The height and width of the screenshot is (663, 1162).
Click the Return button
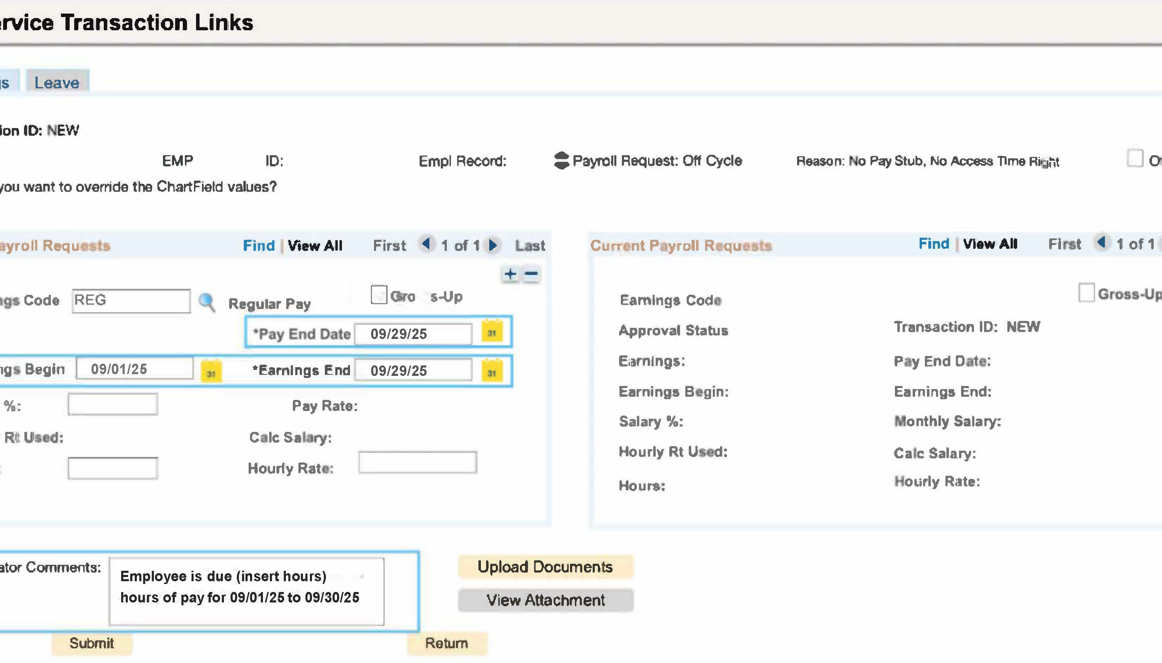pyautogui.click(x=446, y=643)
